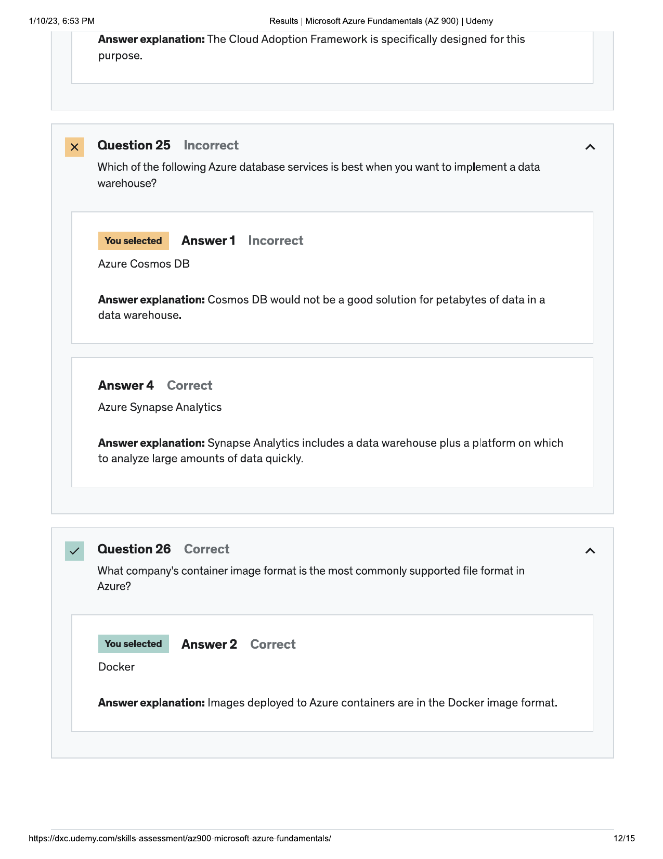
Task: Click the 'Azure Cosmos DB' answer text
Action: click(x=144, y=264)
